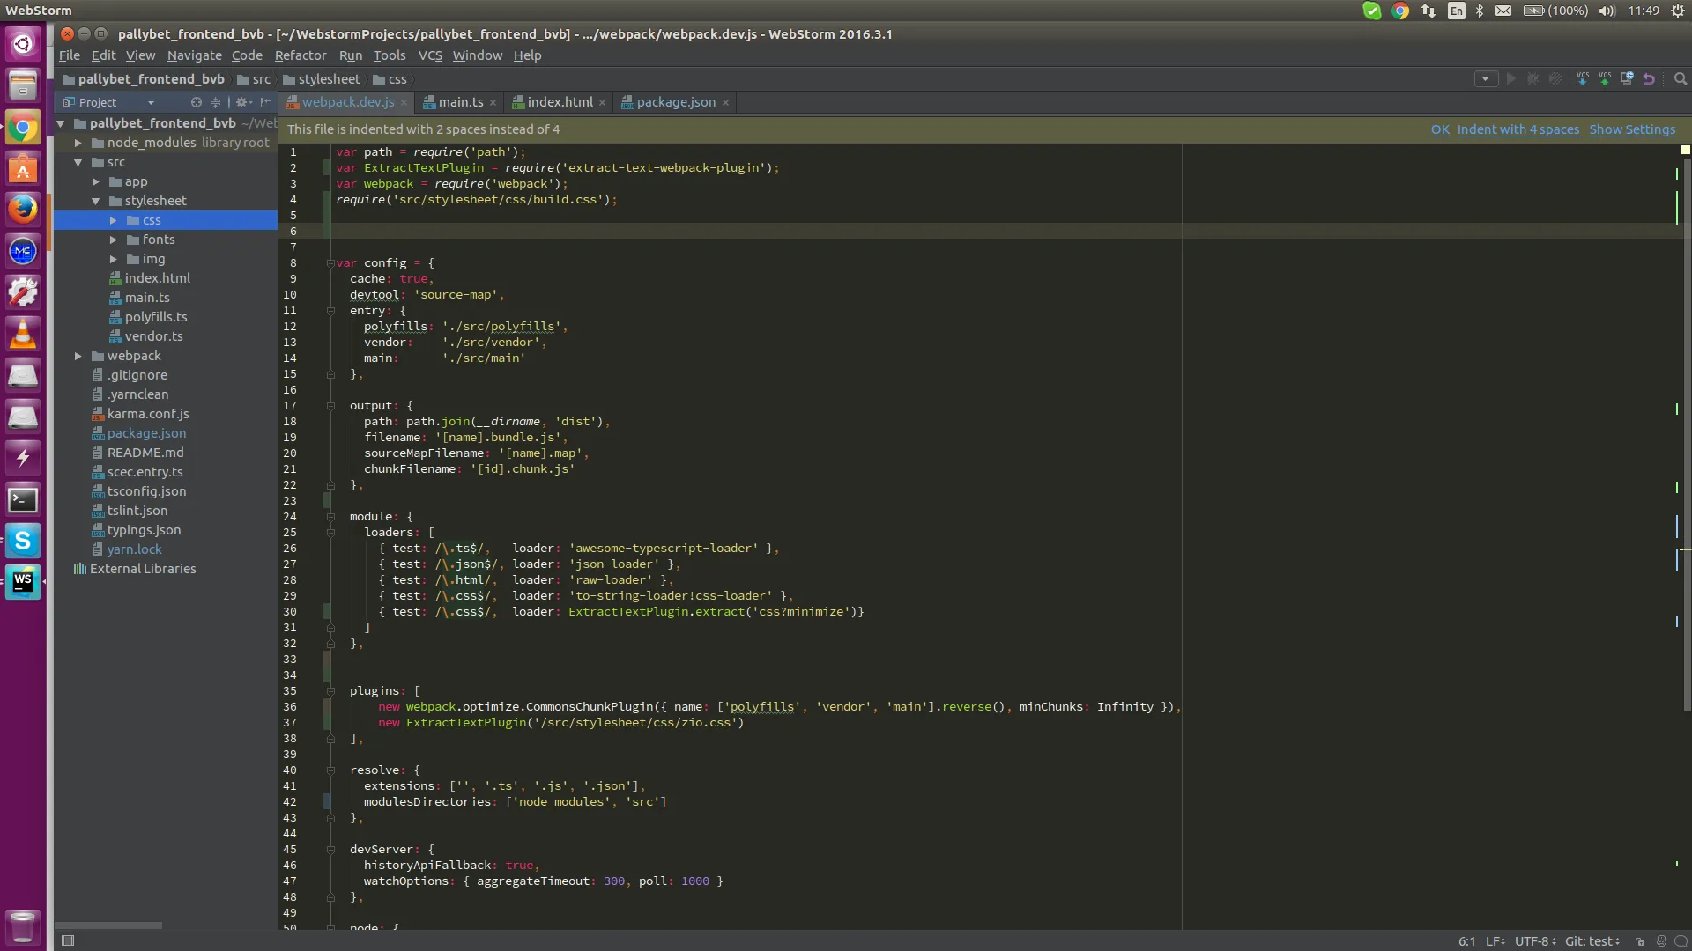This screenshot has width=1692, height=951.
Task: Click the VCS Commit Changes icon
Action: tap(1605, 79)
